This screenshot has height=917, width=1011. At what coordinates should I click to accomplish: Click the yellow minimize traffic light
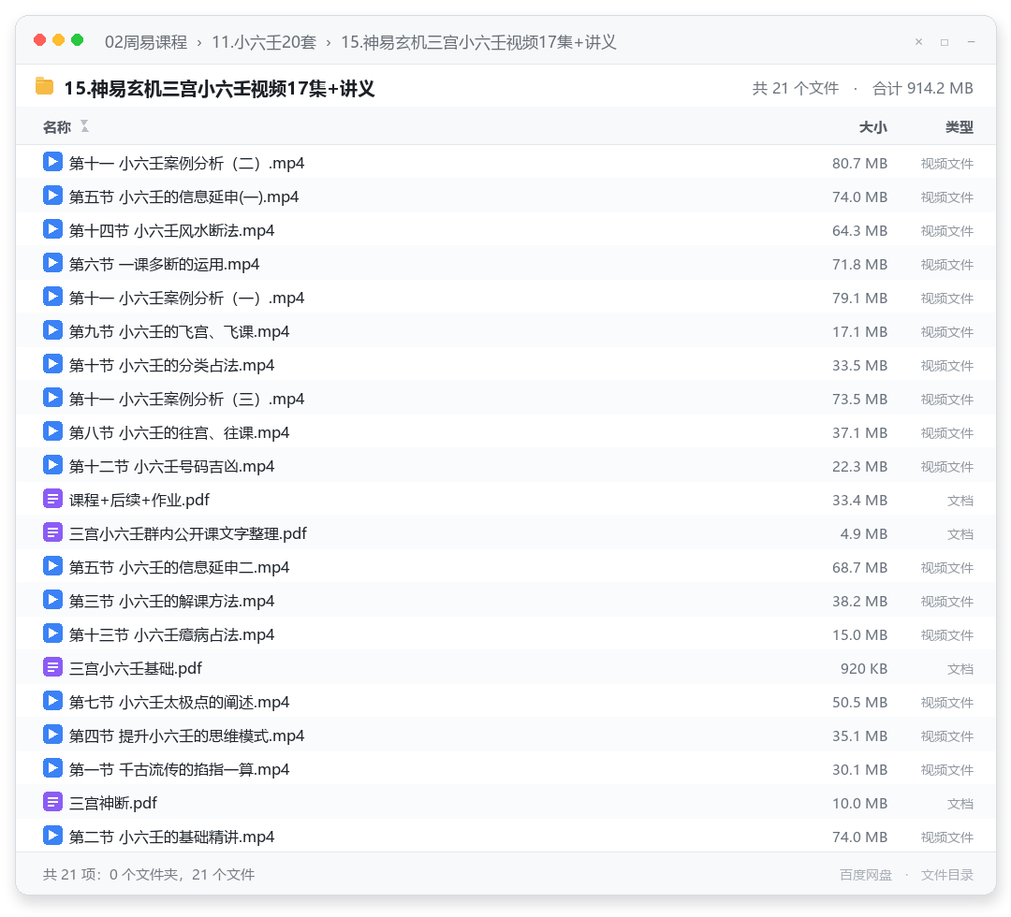tap(59, 40)
